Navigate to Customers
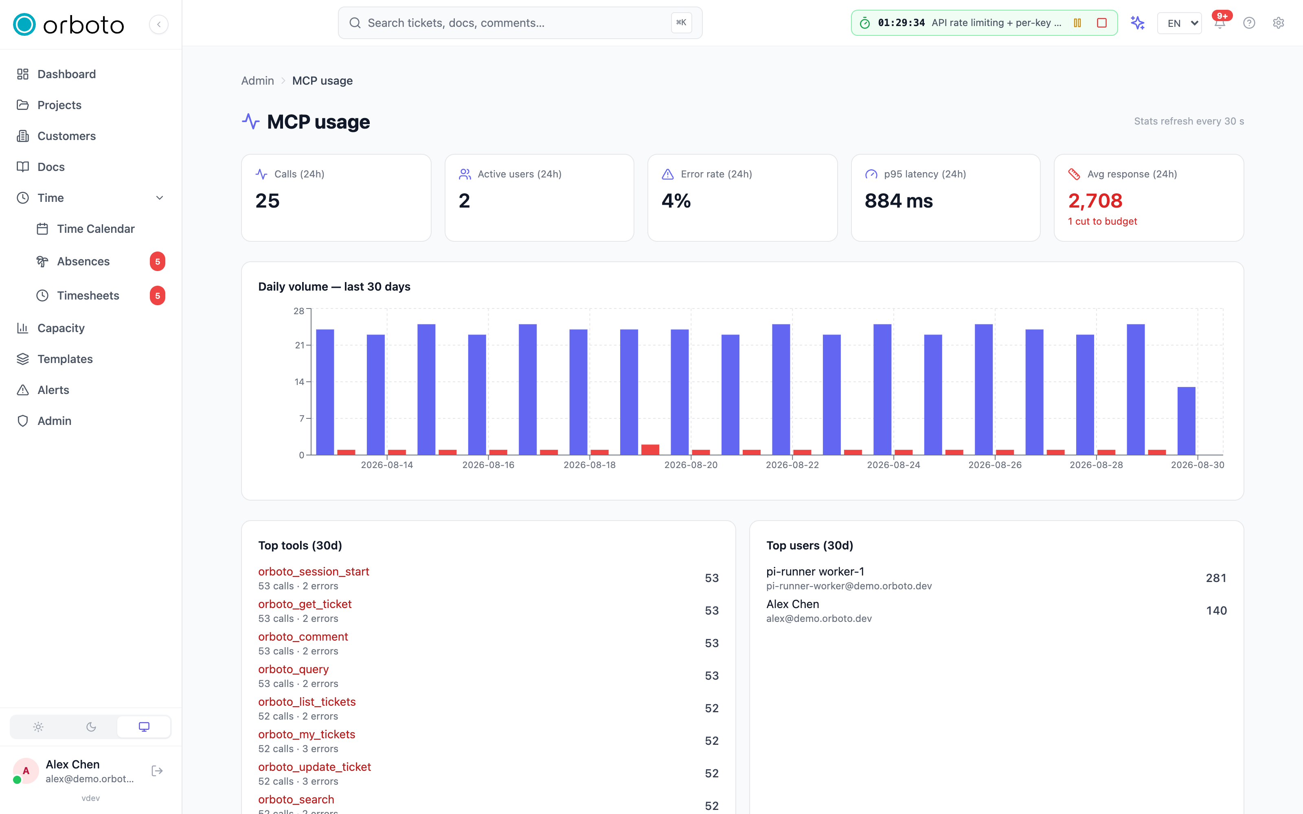The height and width of the screenshot is (814, 1303). [x=90, y=136]
